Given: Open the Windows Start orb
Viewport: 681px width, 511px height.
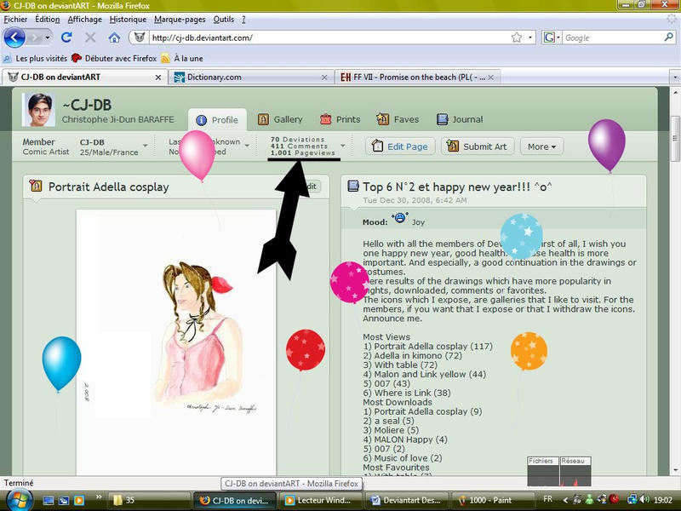Looking at the screenshot, I should click(18, 500).
